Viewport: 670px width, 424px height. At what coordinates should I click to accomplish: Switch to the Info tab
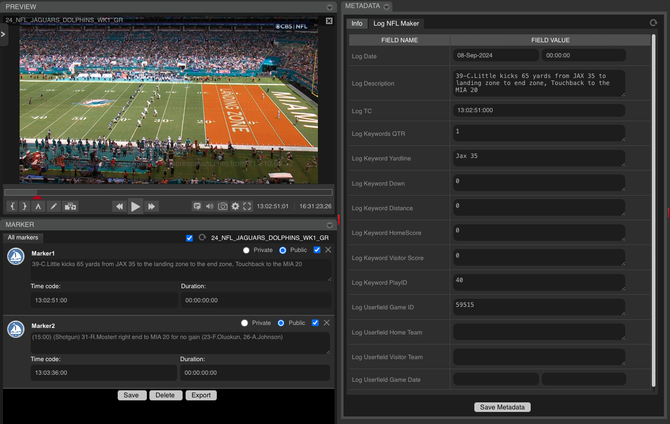357,24
